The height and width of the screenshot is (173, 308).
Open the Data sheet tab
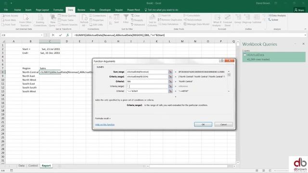(21, 166)
